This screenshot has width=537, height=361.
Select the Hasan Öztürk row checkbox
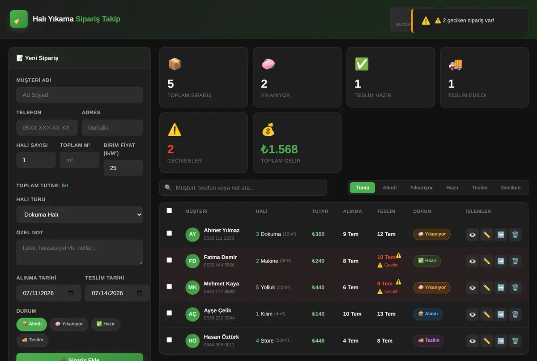tap(169, 340)
